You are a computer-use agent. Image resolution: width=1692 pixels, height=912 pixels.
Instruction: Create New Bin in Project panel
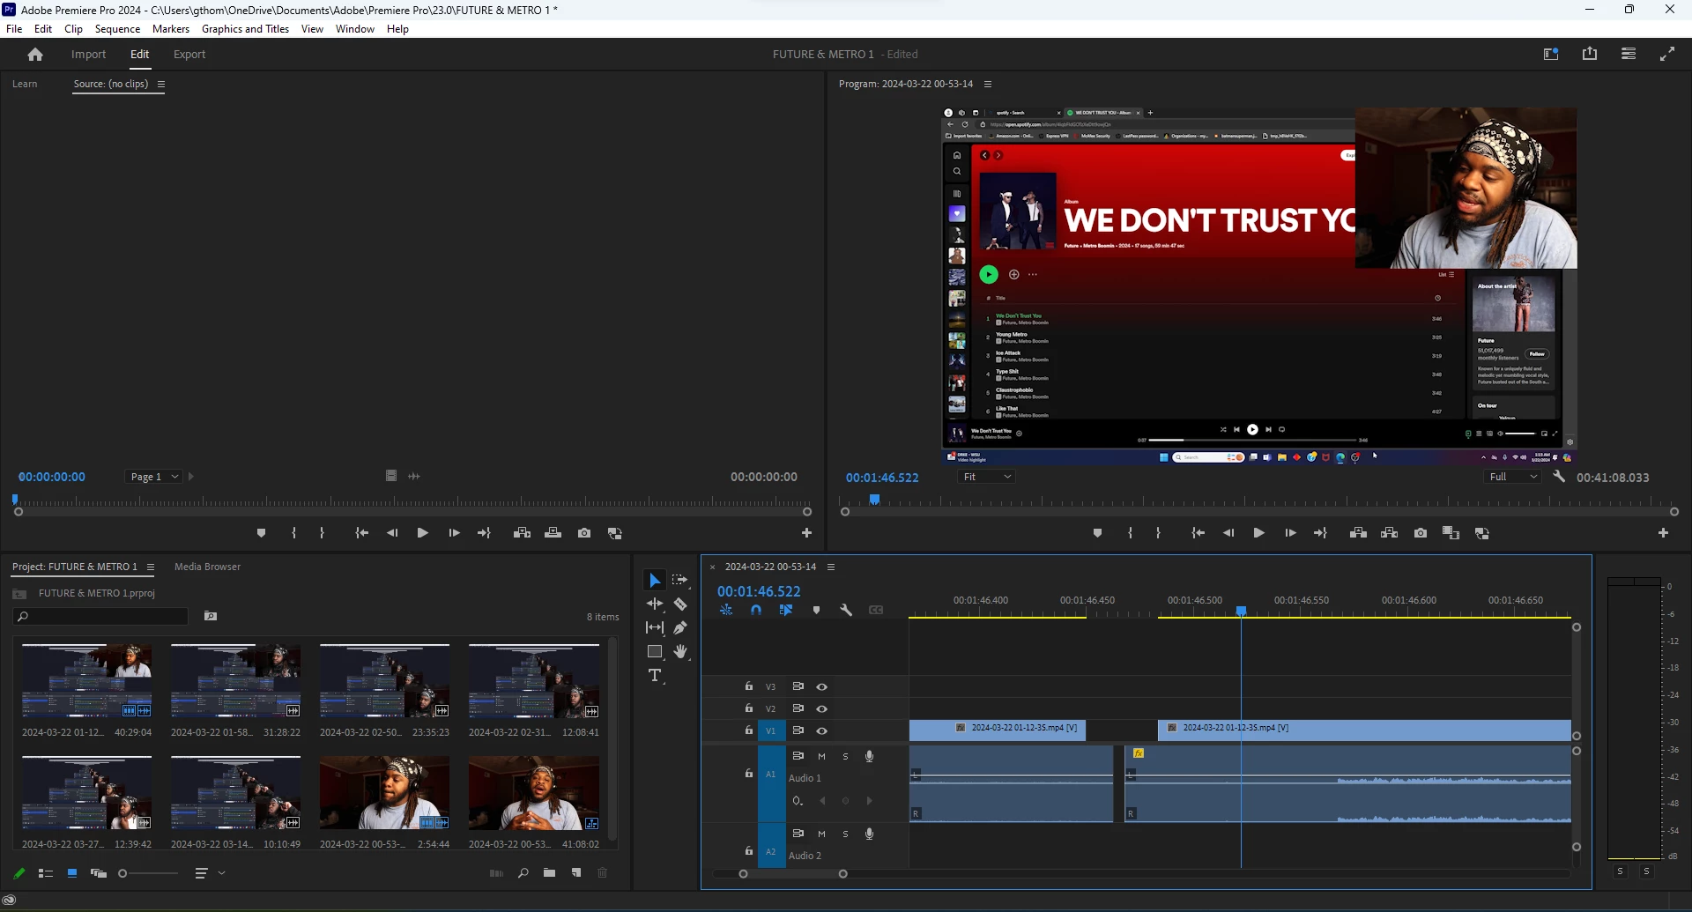549,873
